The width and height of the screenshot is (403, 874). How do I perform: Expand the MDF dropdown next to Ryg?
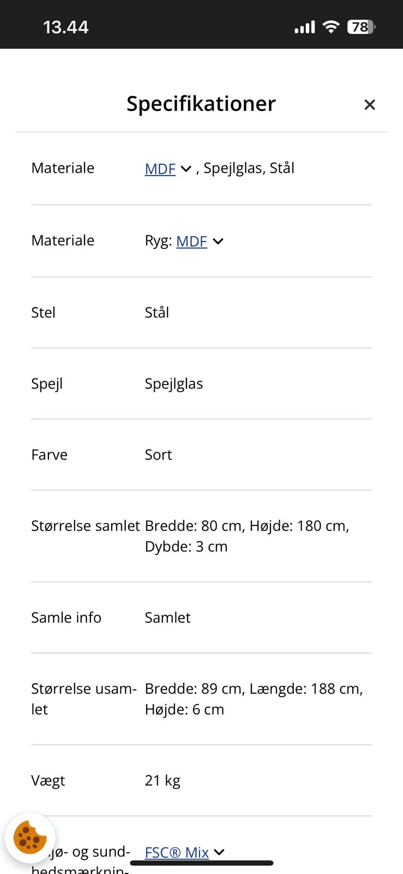coord(218,241)
